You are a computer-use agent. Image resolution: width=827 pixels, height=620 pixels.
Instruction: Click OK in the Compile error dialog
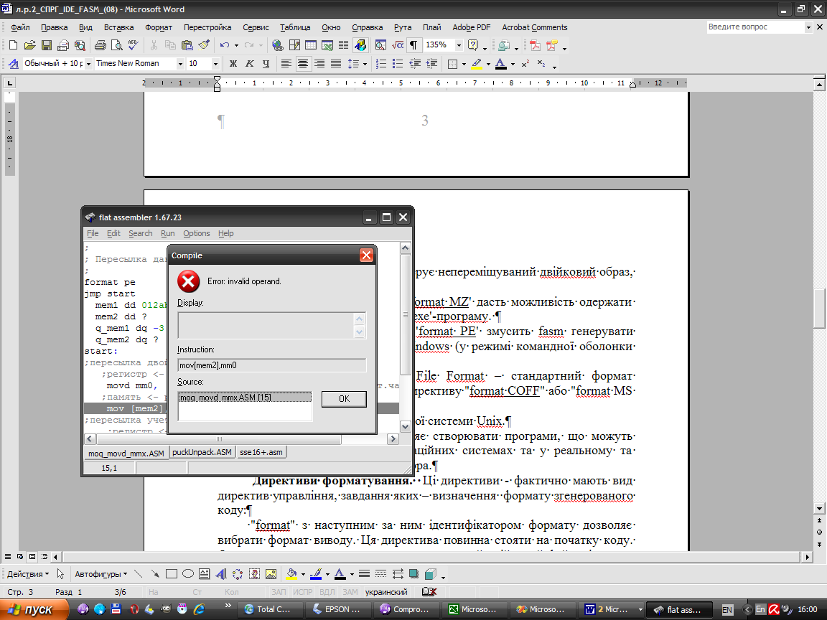(344, 398)
